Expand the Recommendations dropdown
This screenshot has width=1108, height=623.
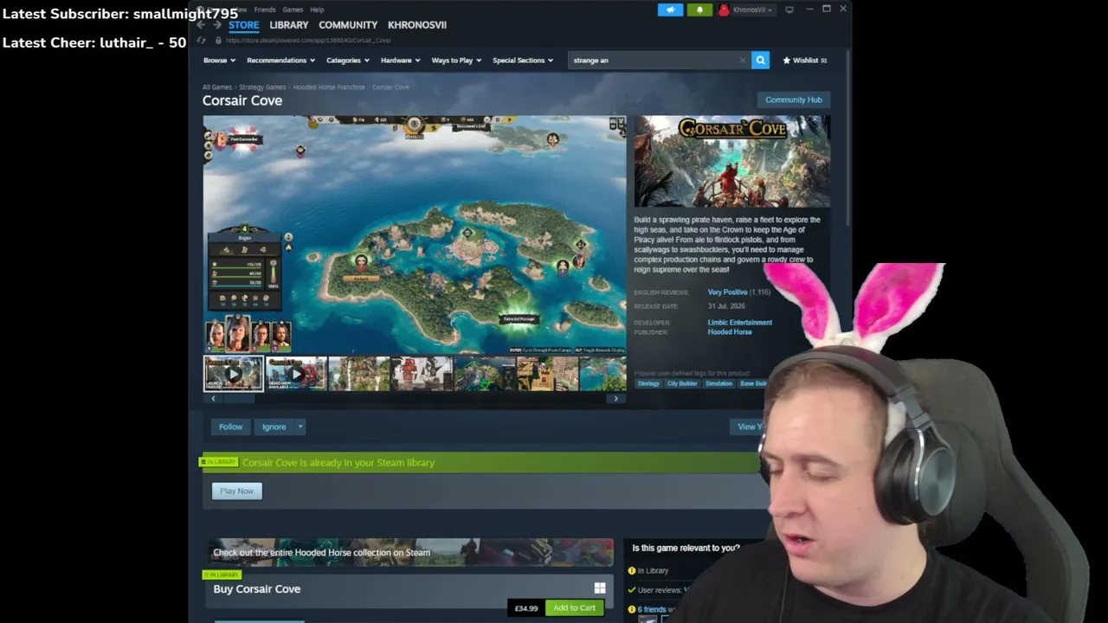[280, 61]
